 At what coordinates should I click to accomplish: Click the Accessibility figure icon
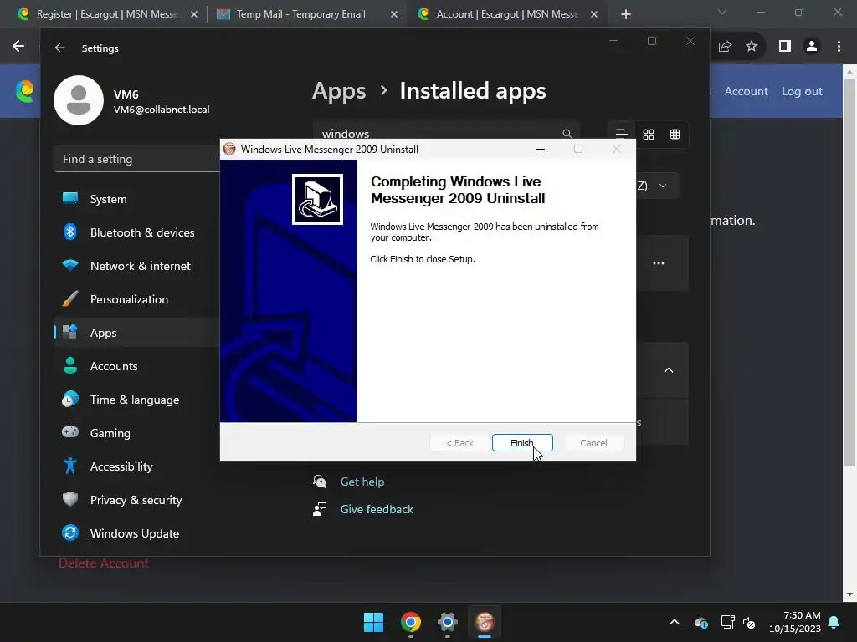click(70, 466)
